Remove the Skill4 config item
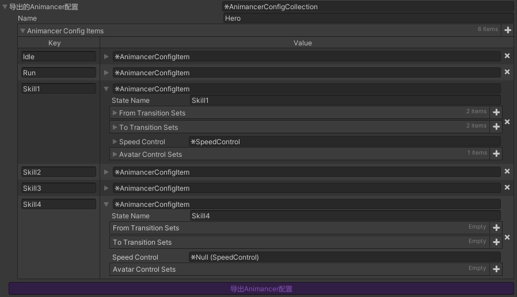The image size is (517, 297). tap(507, 237)
